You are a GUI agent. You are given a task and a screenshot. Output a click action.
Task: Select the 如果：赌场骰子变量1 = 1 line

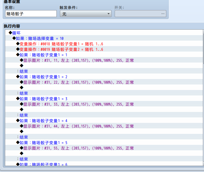(x=104, y=55)
